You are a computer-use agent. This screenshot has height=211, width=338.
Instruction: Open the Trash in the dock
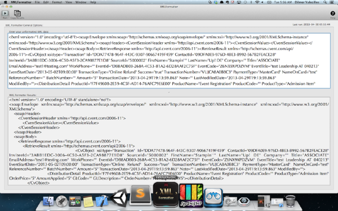point(290,201)
